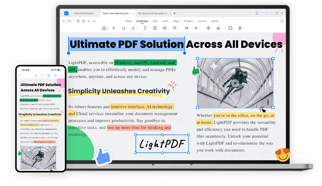Click the Redo arrow icon

coord(94,21)
